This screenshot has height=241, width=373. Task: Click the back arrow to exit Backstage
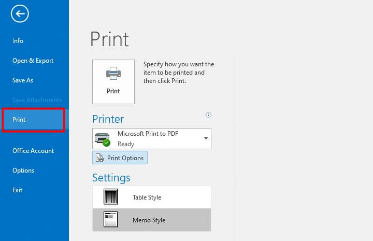tap(20, 15)
